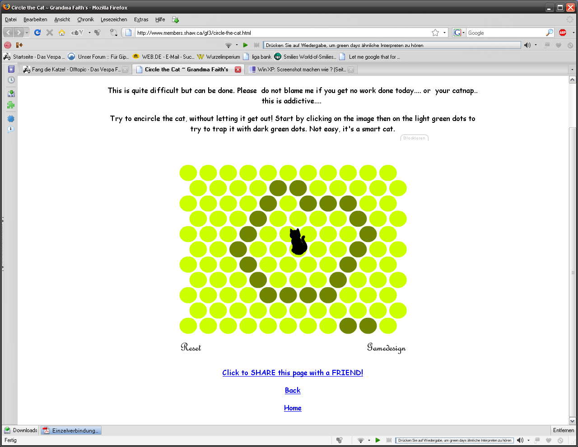Click the Reset game link
578x447 pixels.
coord(191,347)
